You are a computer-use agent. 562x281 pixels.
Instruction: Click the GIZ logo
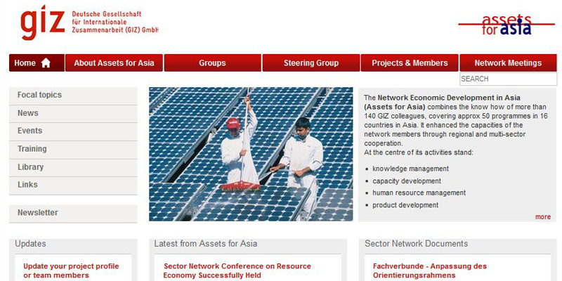(42, 22)
